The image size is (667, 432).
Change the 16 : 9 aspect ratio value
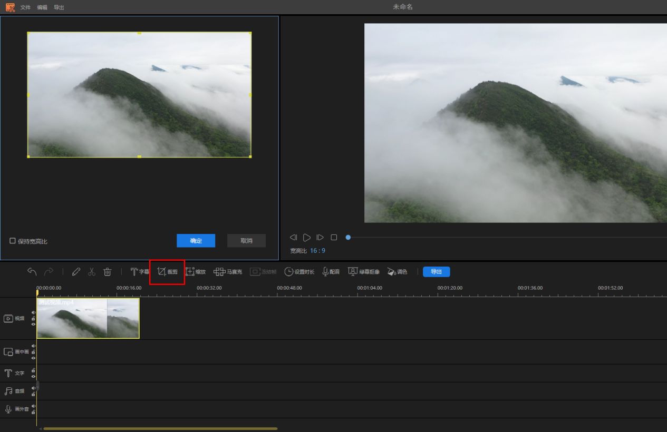point(317,251)
